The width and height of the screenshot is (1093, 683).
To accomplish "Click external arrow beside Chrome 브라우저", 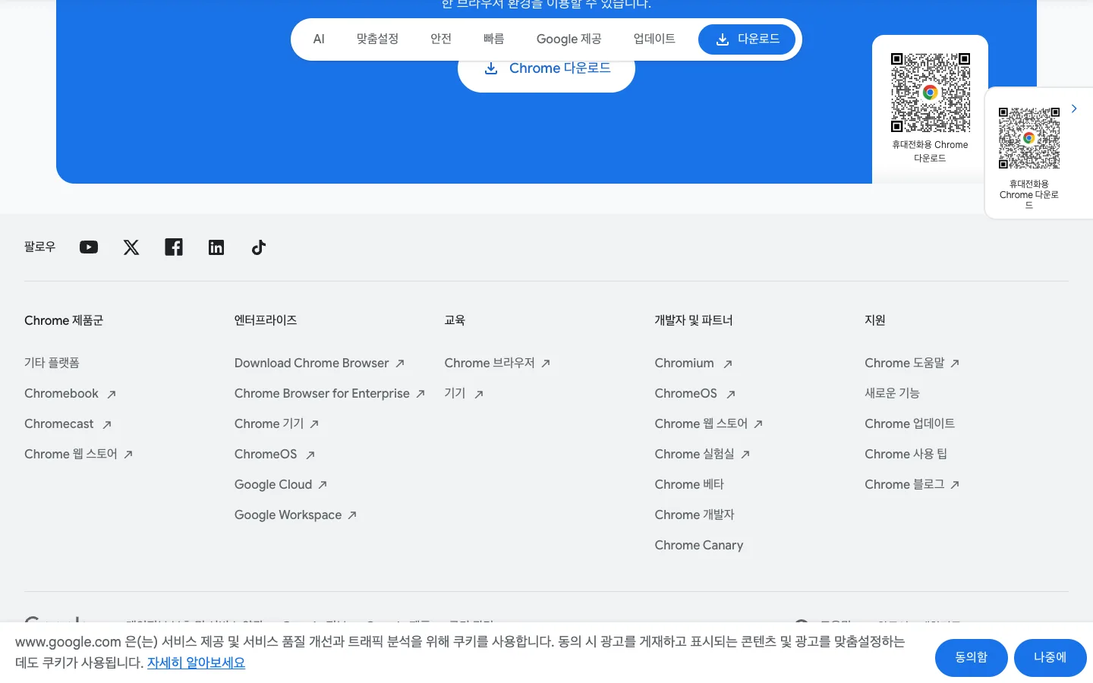I will click(546, 364).
